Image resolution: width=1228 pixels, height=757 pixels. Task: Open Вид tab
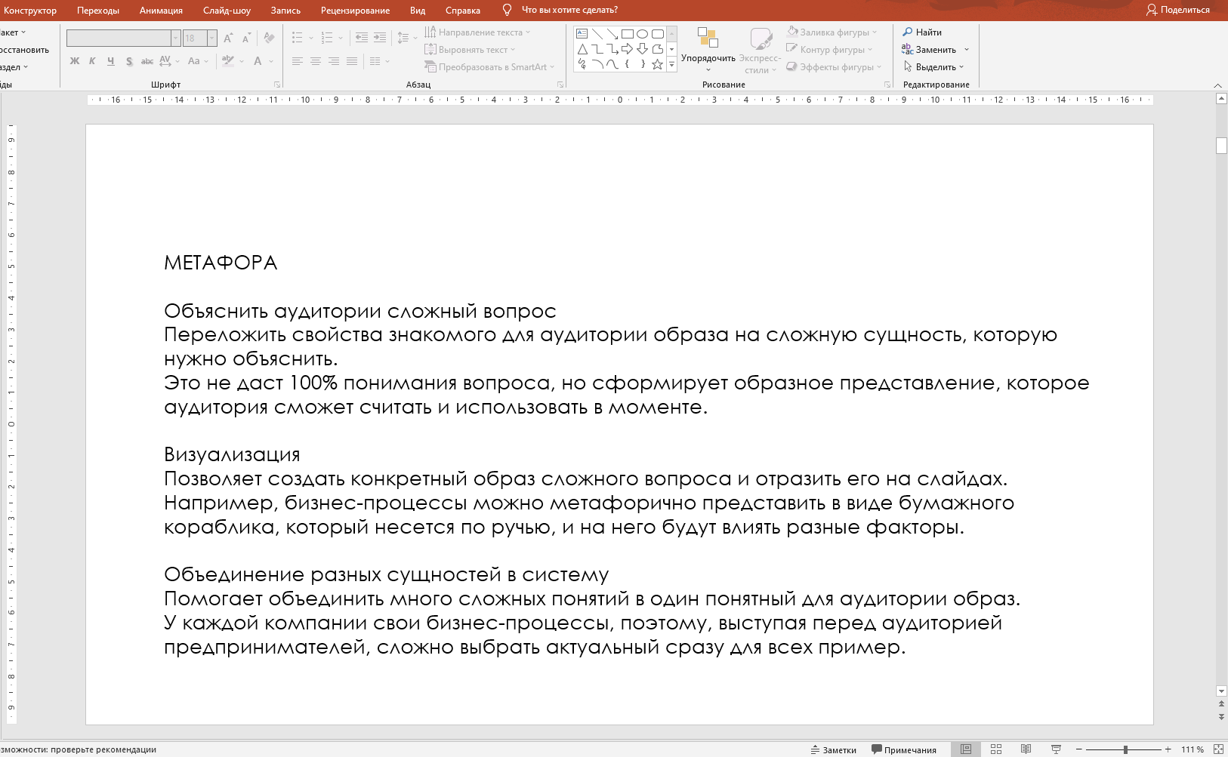[x=418, y=11]
